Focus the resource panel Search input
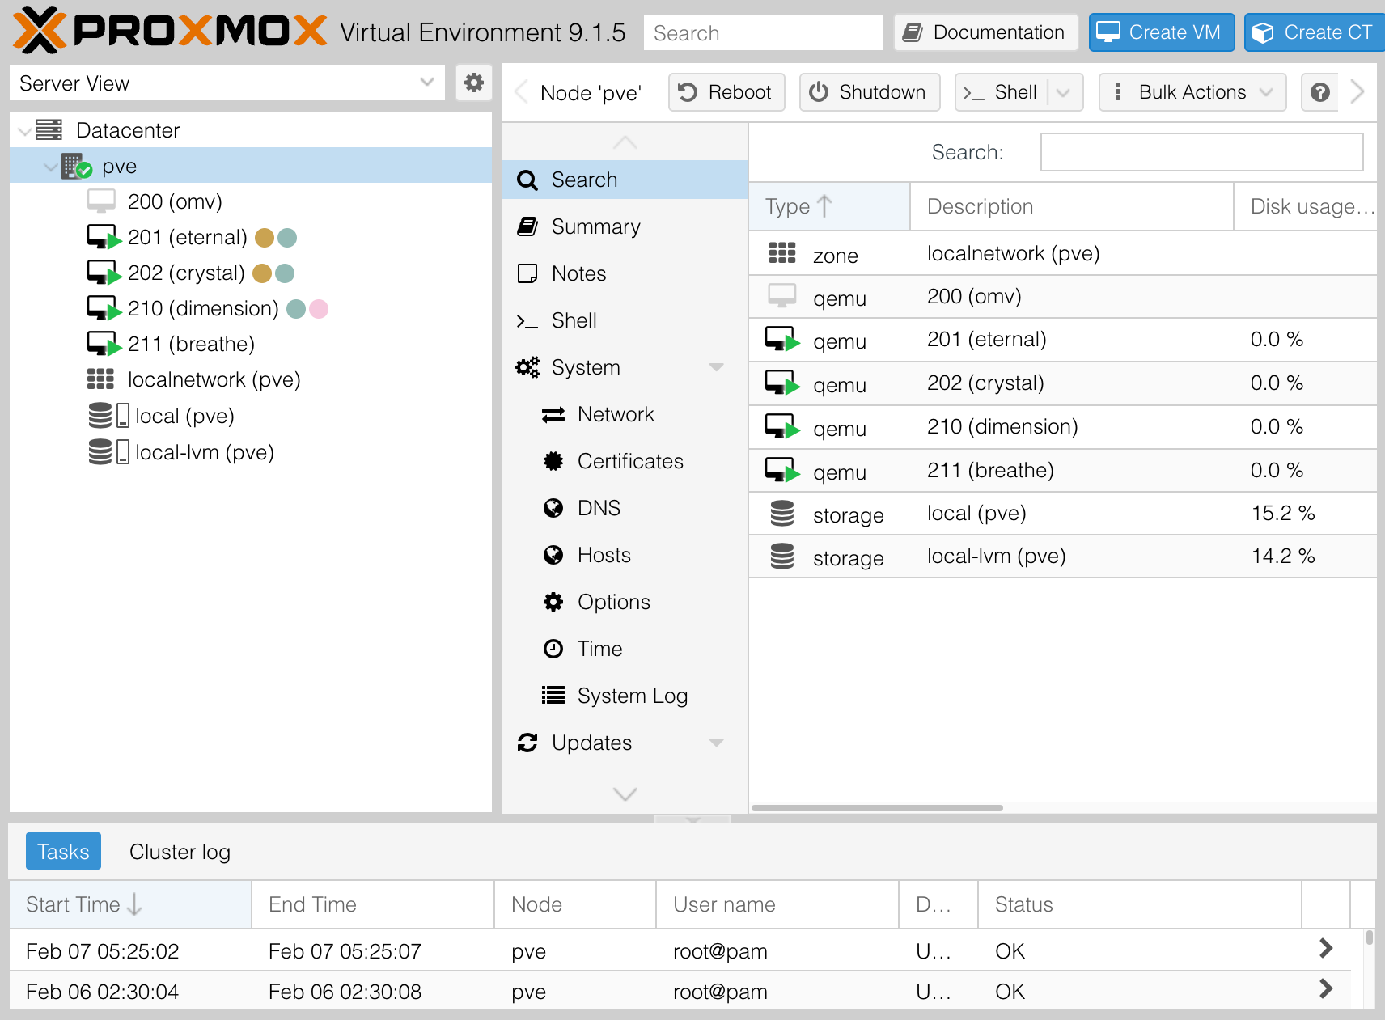The width and height of the screenshot is (1385, 1020). tap(1202, 152)
